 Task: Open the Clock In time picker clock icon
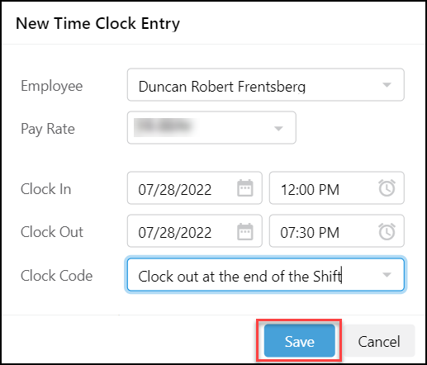point(387,188)
